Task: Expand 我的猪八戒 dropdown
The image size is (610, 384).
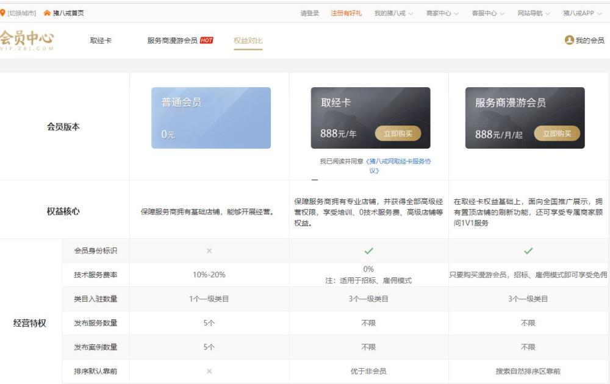Action: pos(393,13)
